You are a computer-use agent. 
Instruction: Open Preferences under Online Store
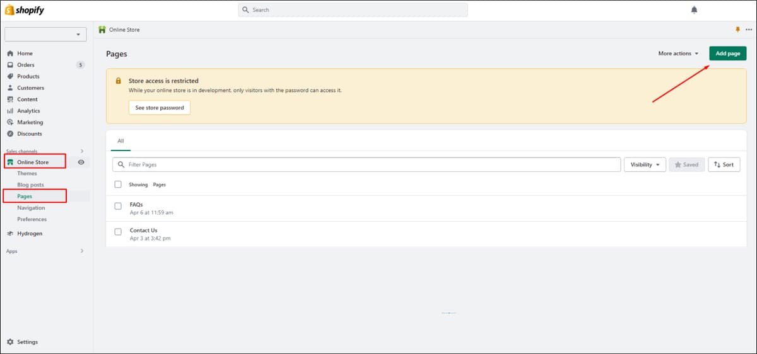32,219
